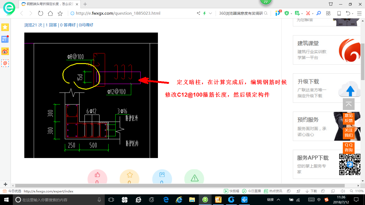Click the 360 survey search field
Viewport: 365px width, 205px height.
tap(241, 13)
